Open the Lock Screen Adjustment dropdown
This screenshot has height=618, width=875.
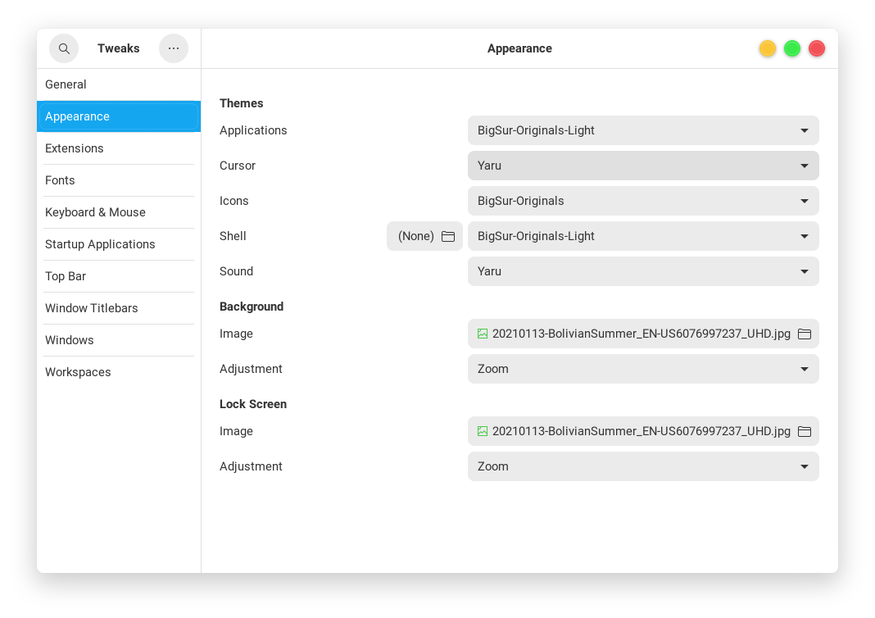click(643, 466)
